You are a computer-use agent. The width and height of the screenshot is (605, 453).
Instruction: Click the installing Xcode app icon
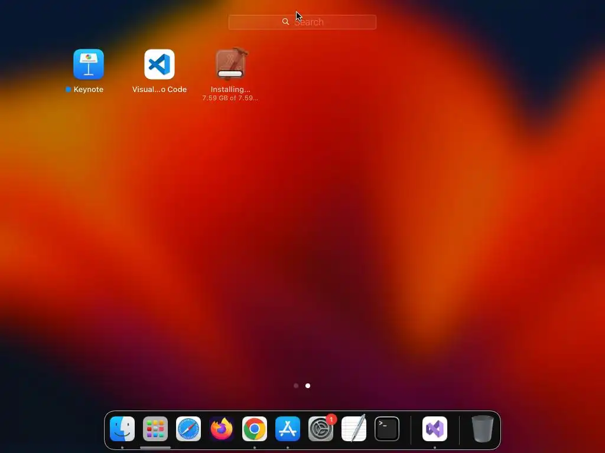(230, 64)
